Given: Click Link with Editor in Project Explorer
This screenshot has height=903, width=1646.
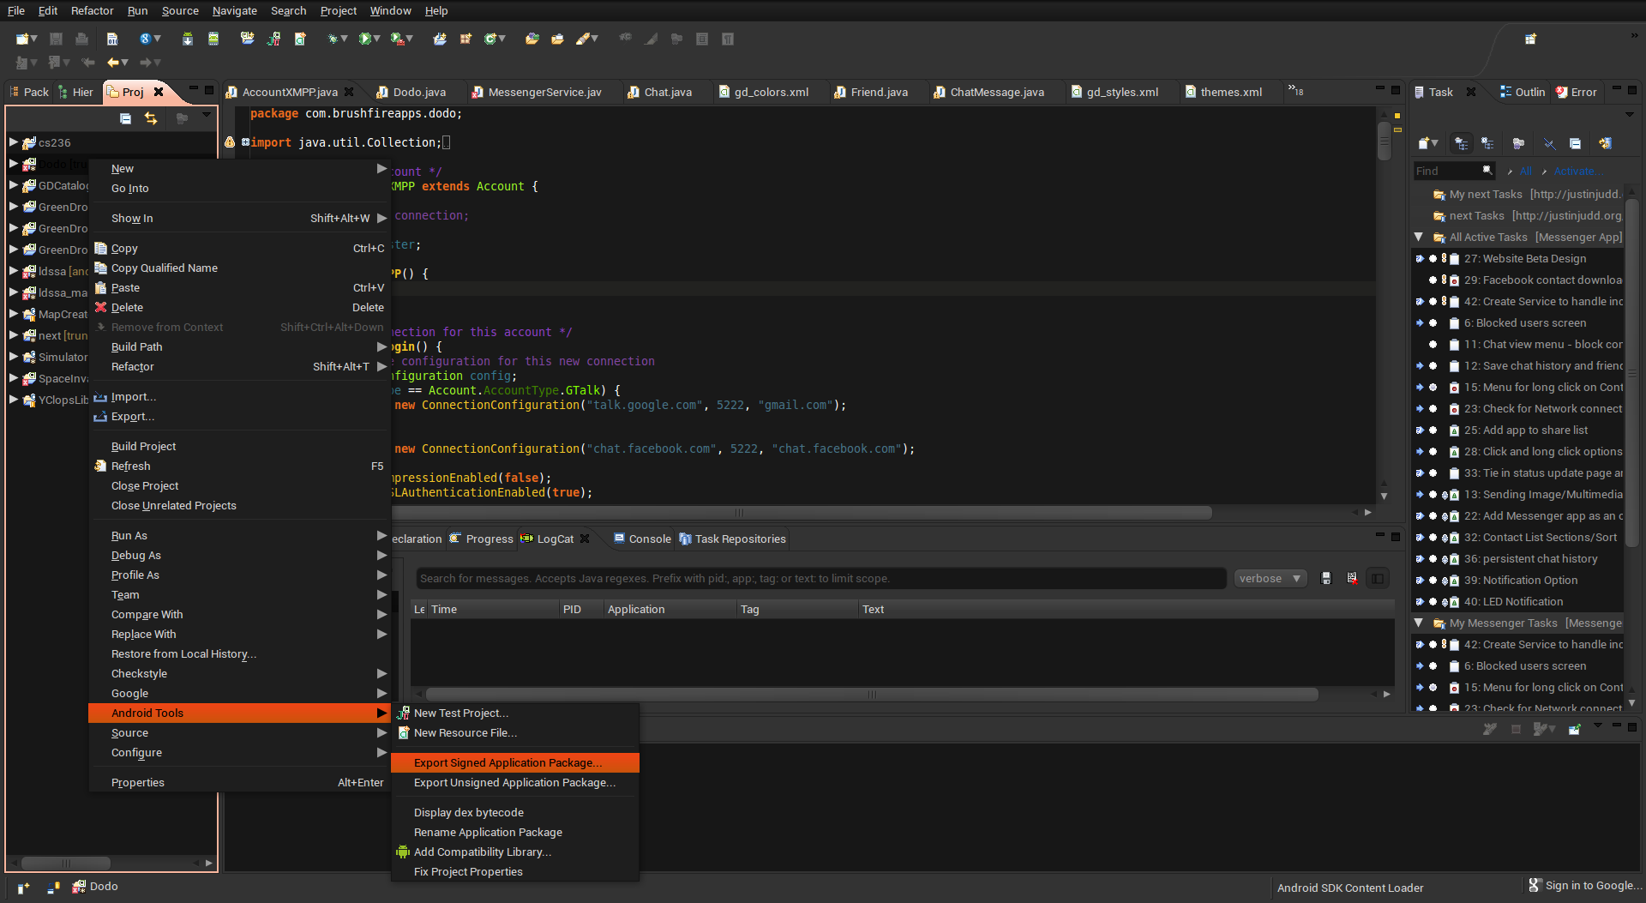Looking at the screenshot, I should pos(151,118).
